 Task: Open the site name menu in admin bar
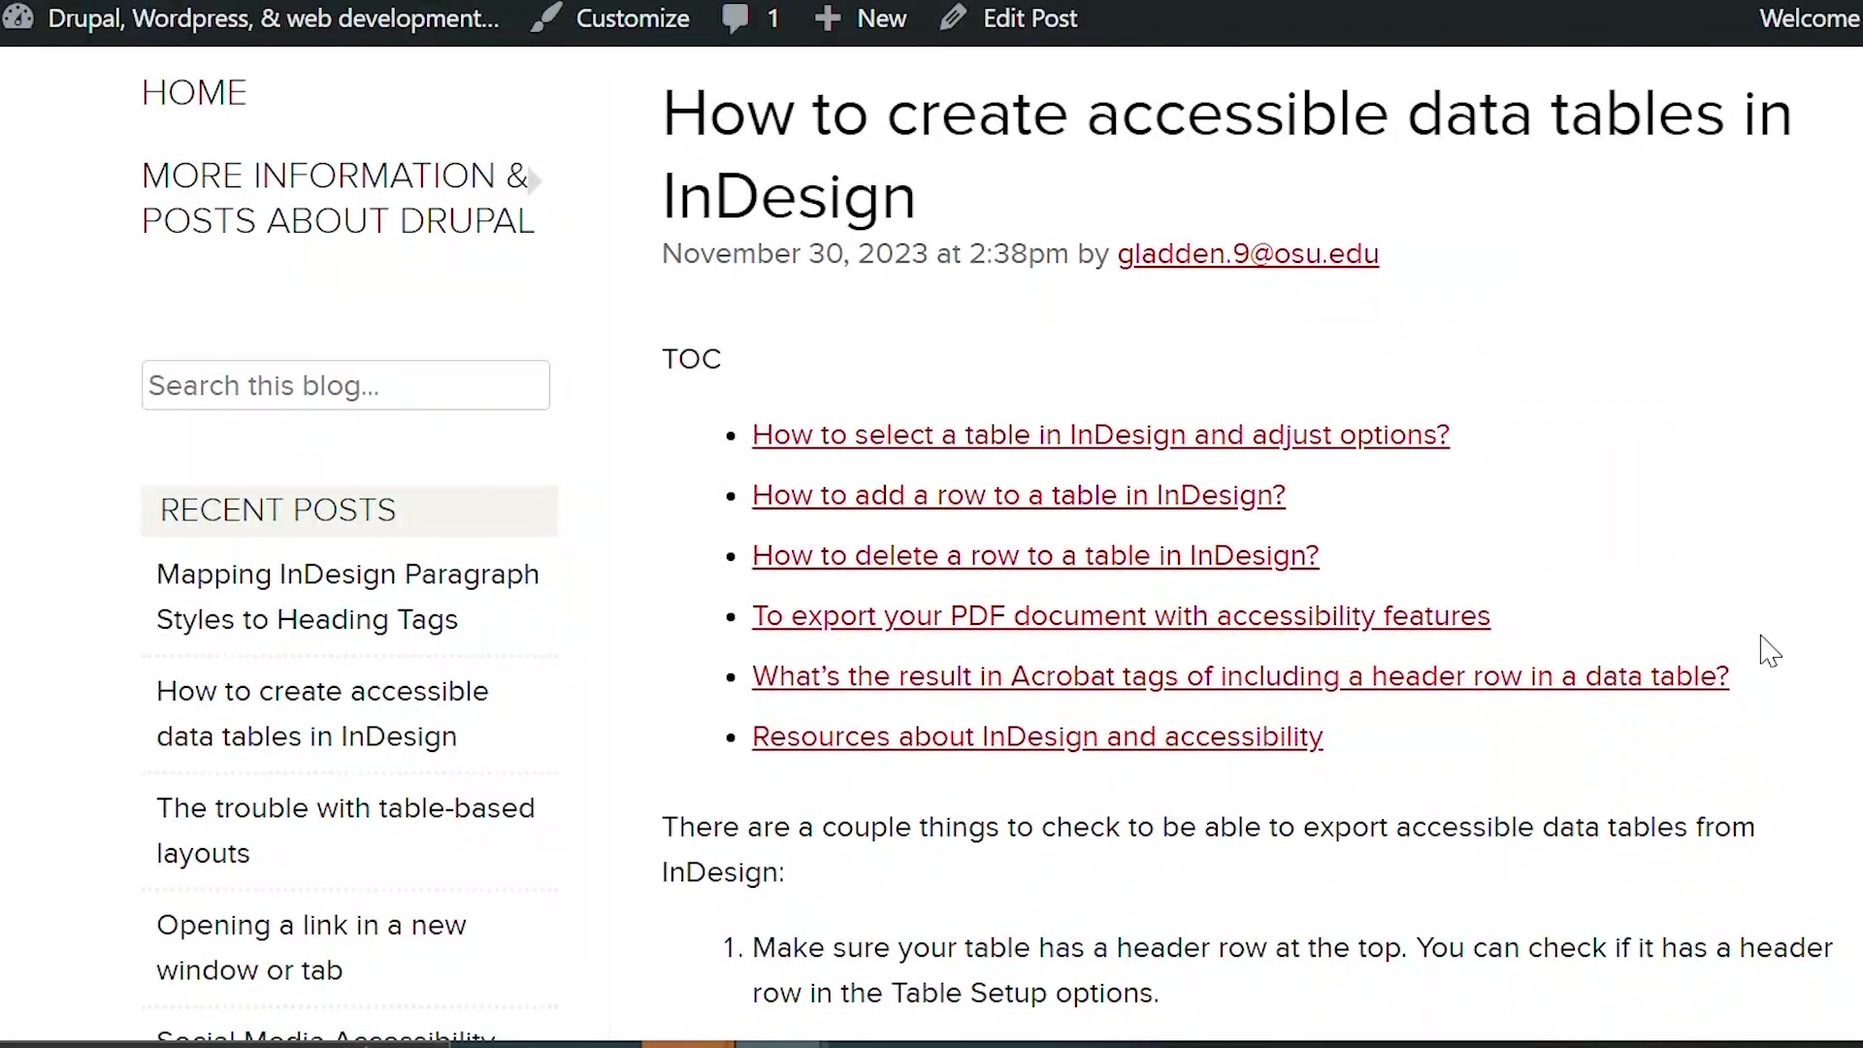(x=272, y=17)
